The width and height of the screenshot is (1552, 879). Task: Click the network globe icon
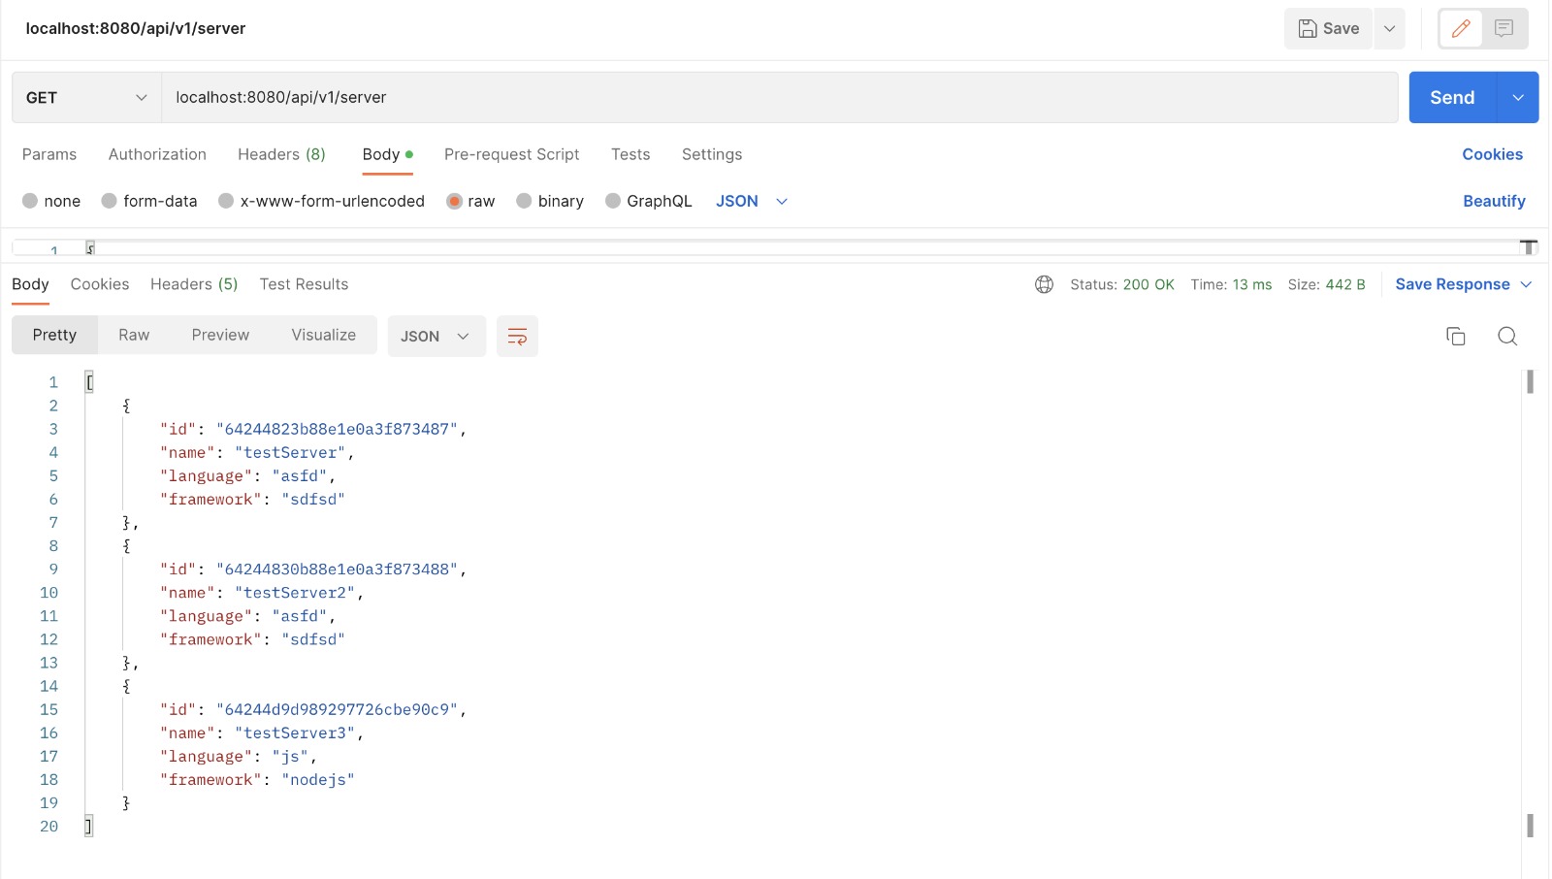1044,284
